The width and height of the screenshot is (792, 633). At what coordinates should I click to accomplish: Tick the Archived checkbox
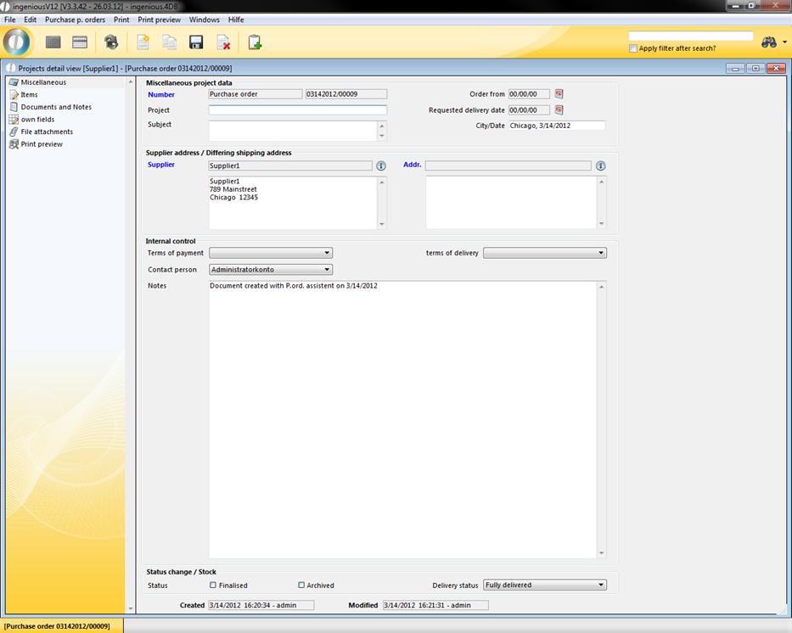[301, 585]
